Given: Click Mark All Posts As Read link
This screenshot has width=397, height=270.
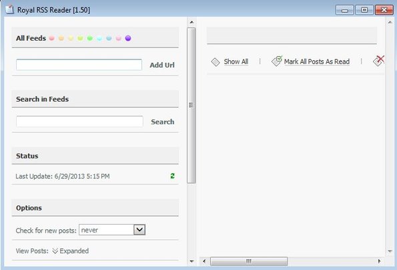Looking at the screenshot, I should [x=317, y=61].
